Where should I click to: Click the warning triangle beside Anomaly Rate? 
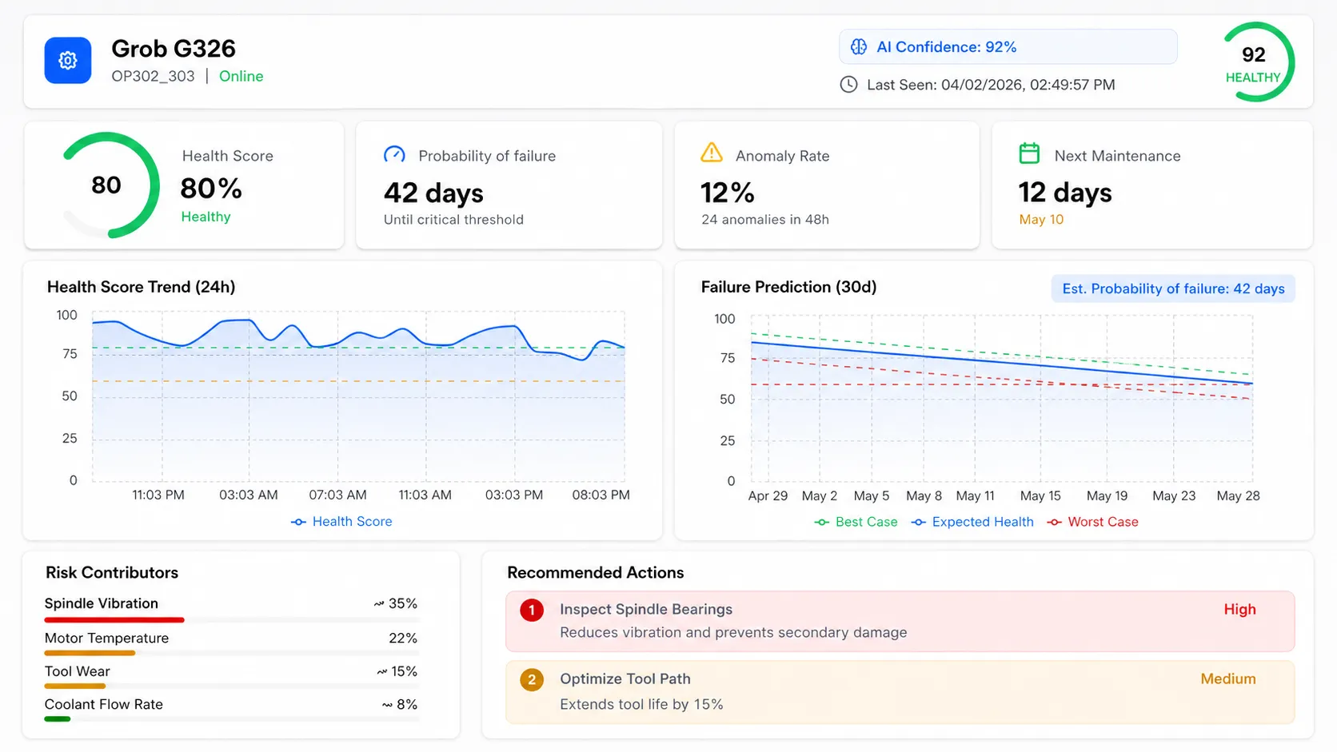click(x=711, y=153)
